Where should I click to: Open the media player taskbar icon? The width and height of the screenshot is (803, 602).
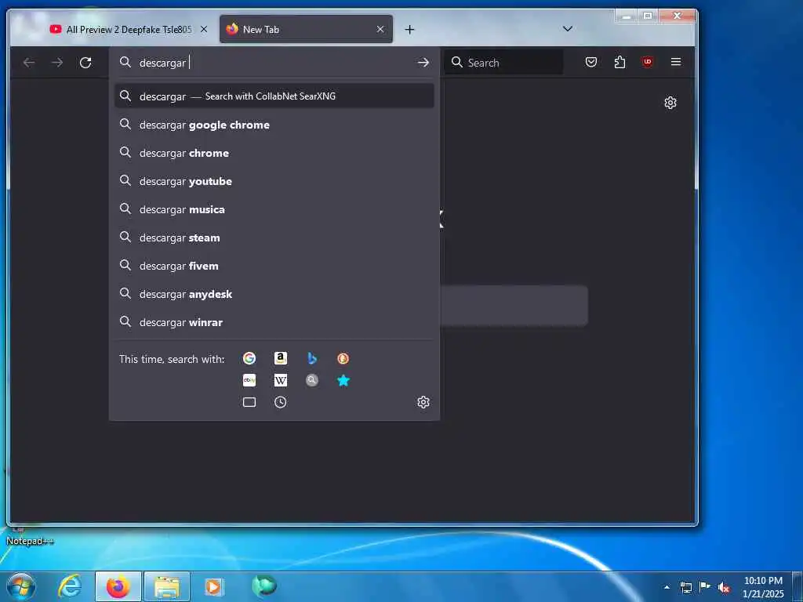tap(214, 586)
